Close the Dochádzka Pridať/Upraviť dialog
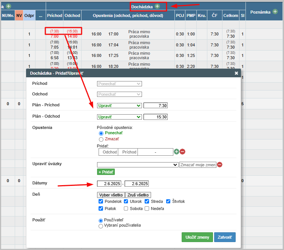 (236, 73)
